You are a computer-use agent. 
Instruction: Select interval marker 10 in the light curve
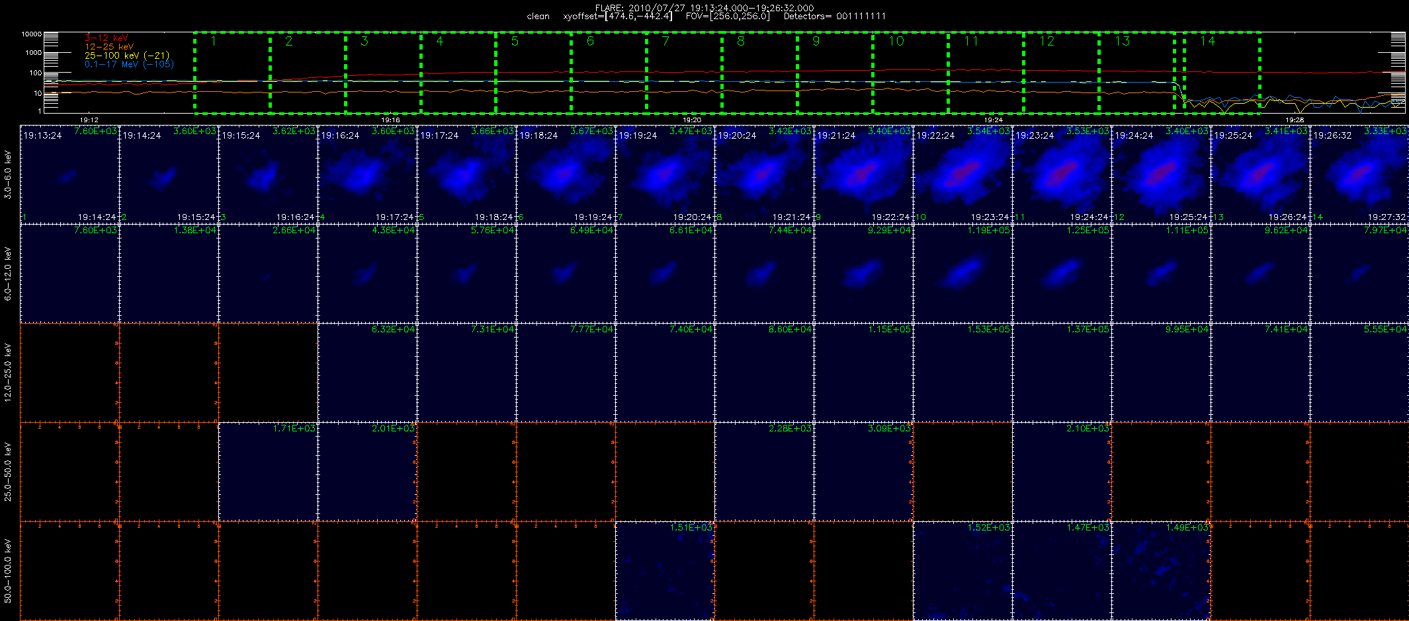tap(896, 41)
